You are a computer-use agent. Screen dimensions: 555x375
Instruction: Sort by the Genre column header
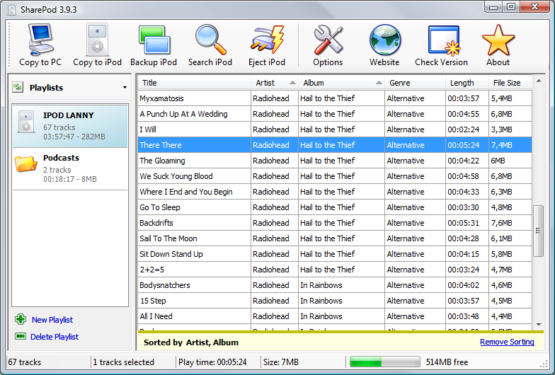pyautogui.click(x=415, y=83)
